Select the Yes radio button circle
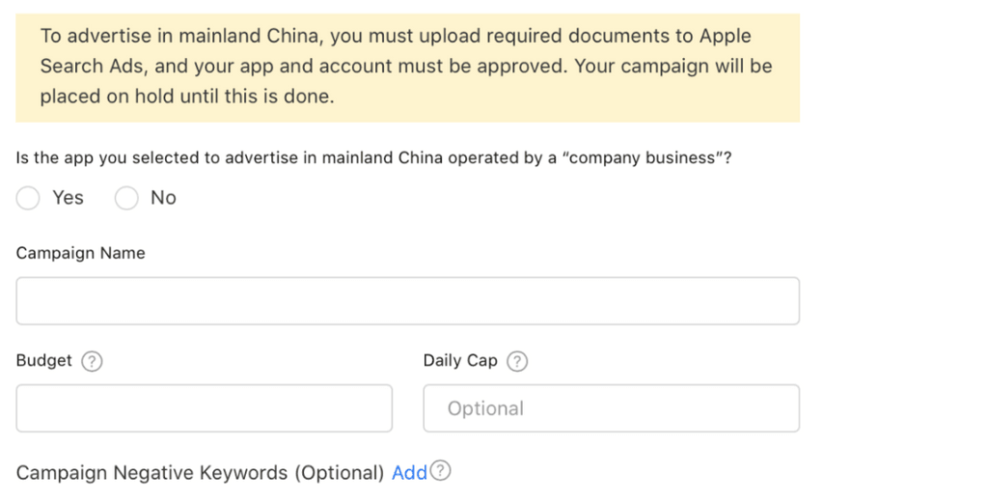988x502 pixels. (28, 198)
